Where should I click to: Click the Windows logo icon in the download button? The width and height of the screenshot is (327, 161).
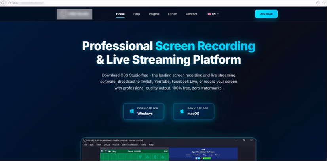pos(132,111)
